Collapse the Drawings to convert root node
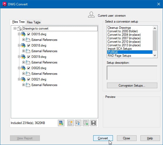 15,28
